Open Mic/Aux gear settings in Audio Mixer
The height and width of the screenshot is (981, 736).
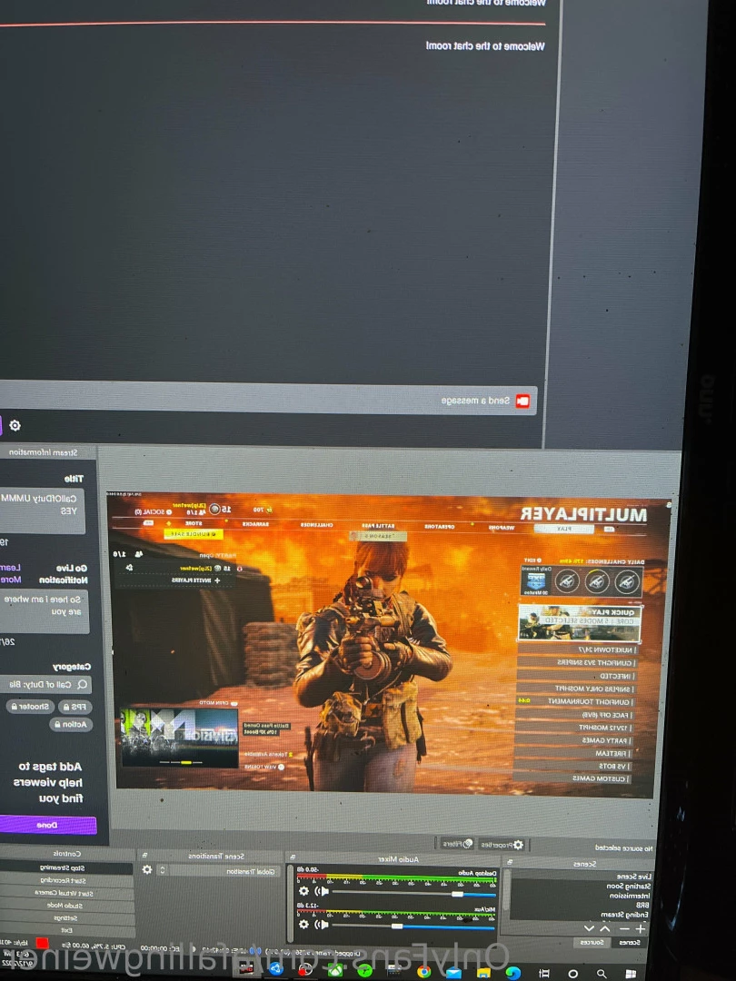click(x=303, y=924)
